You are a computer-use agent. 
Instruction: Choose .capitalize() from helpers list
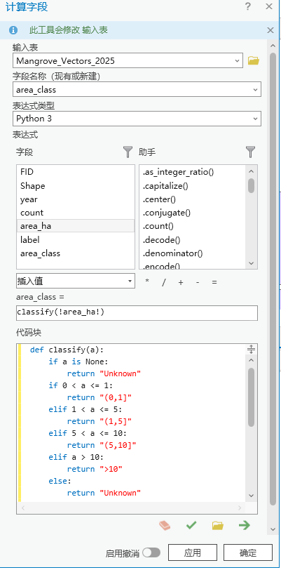point(165,186)
